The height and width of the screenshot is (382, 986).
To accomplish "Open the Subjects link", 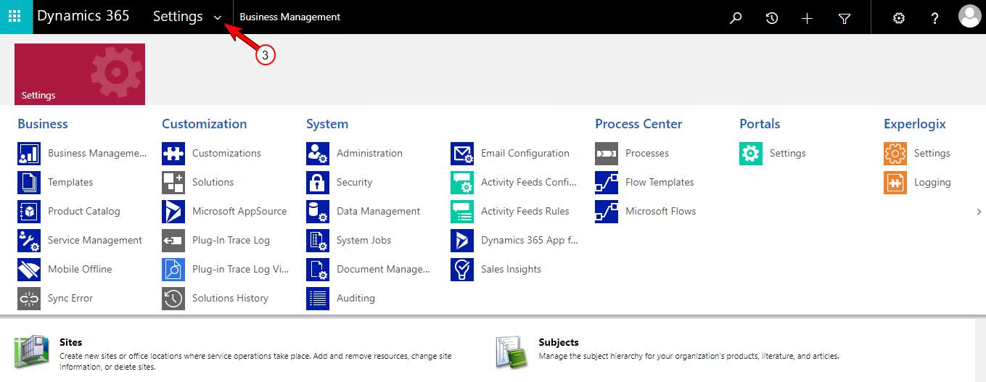I will [559, 342].
